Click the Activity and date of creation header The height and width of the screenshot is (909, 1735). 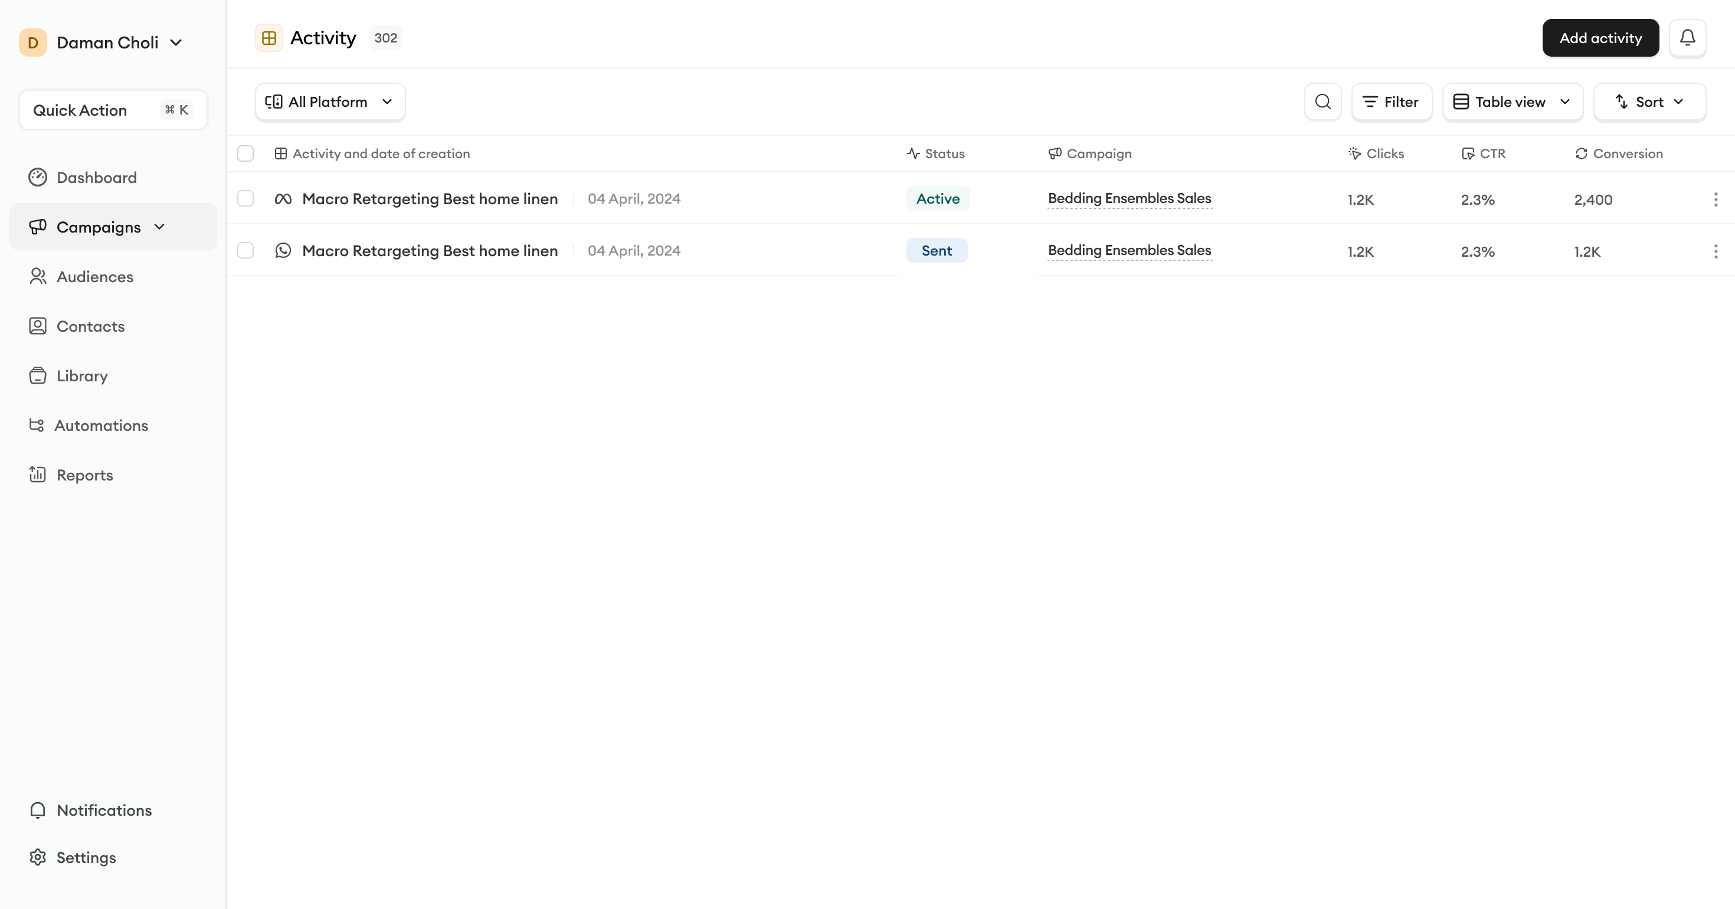pyautogui.click(x=381, y=153)
